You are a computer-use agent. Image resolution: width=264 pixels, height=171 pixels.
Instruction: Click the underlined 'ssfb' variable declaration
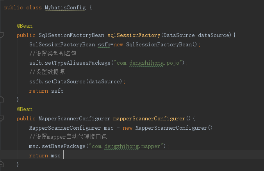tap(104, 45)
